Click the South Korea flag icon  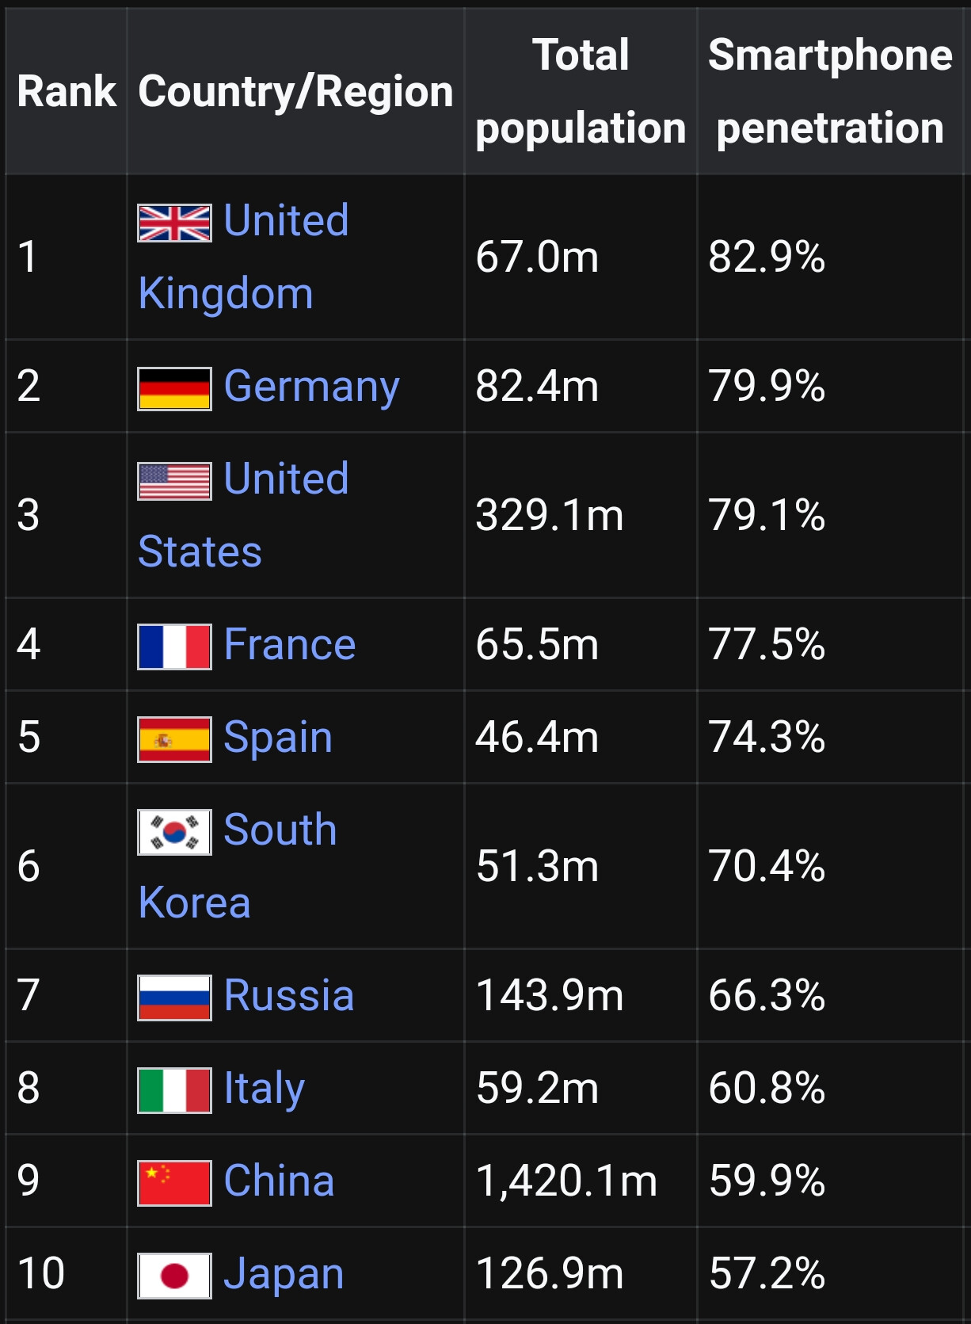174,832
